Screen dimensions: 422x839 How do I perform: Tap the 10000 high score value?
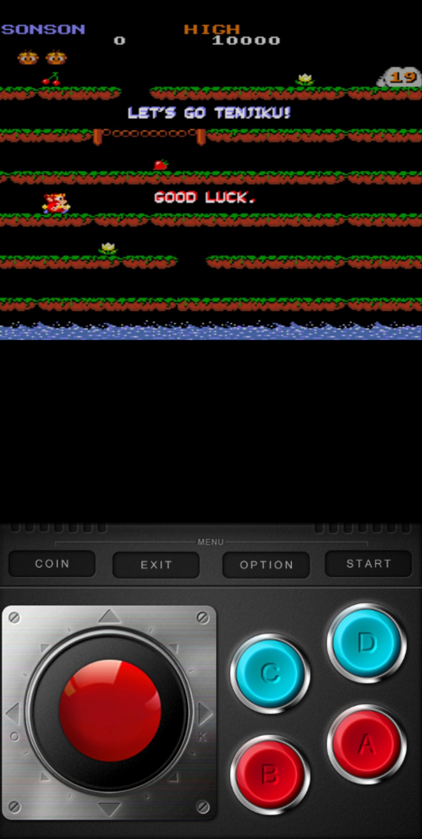point(246,41)
